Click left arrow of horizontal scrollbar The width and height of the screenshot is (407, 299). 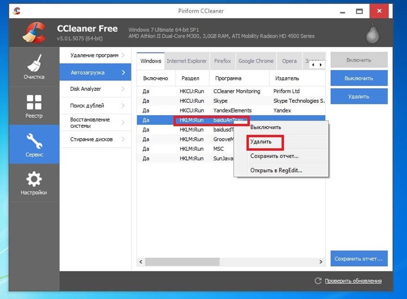click(141, 261)
